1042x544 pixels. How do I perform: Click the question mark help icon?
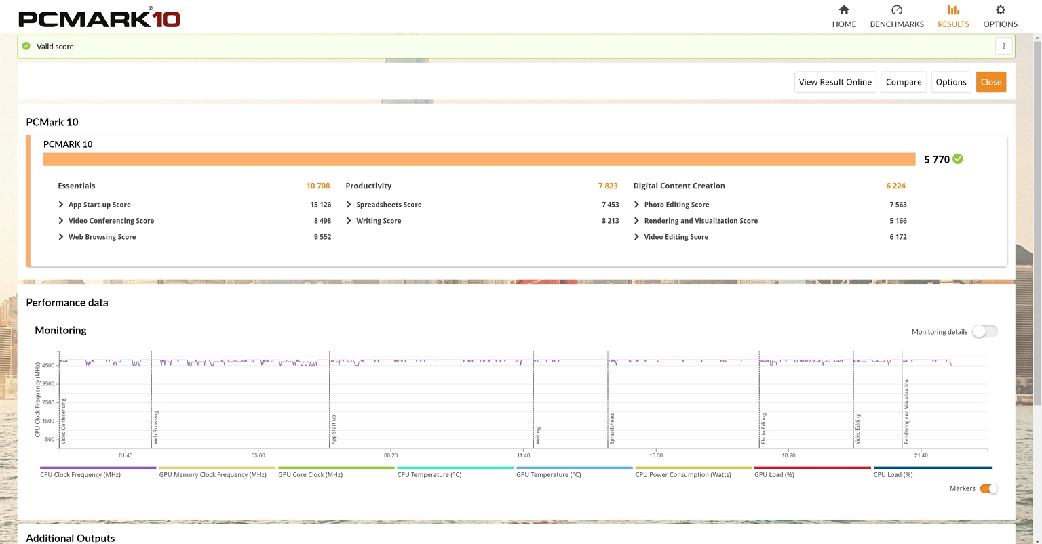pos(1004,47)
